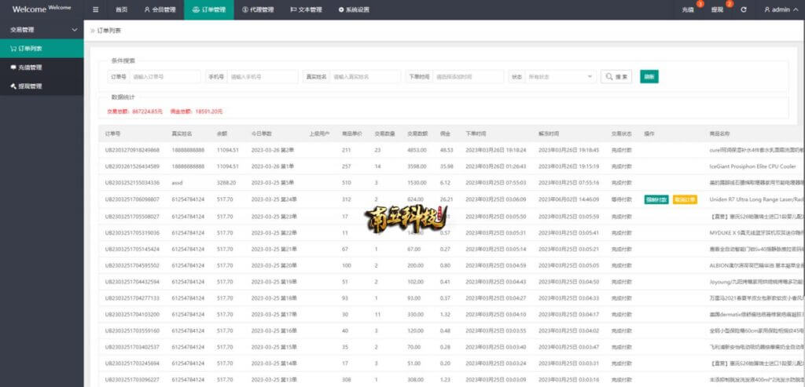Click order number UB2303270918249868
The height and width of the screenshot is (387, 805).
click(132, 150)
